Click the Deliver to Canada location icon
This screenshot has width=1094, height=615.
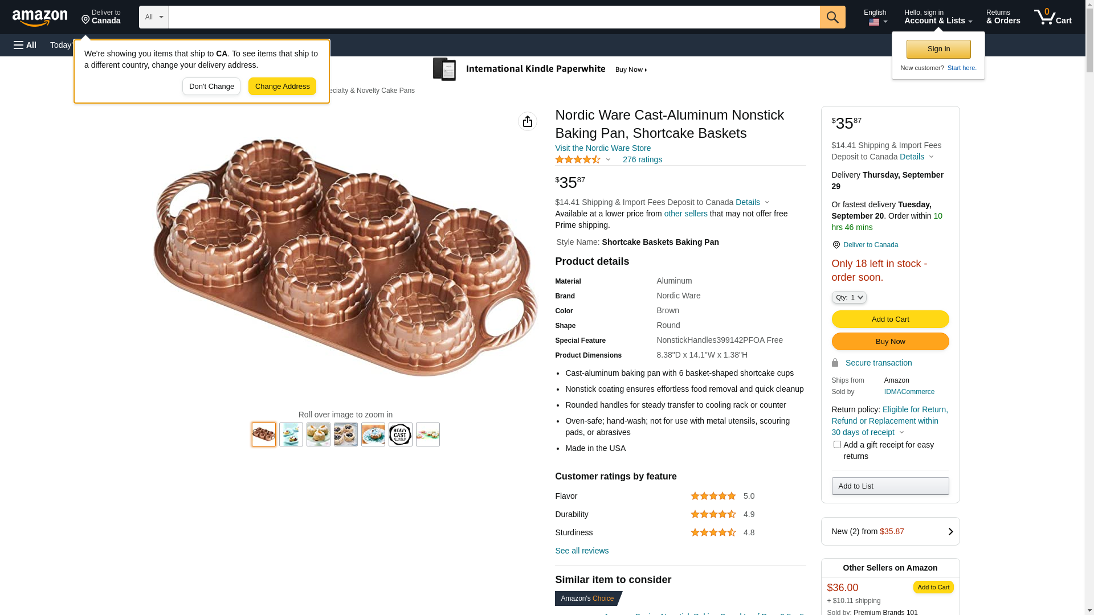click(836, 245)
